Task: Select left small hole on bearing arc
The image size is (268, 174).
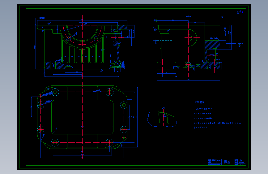Action: coord(69,39)
